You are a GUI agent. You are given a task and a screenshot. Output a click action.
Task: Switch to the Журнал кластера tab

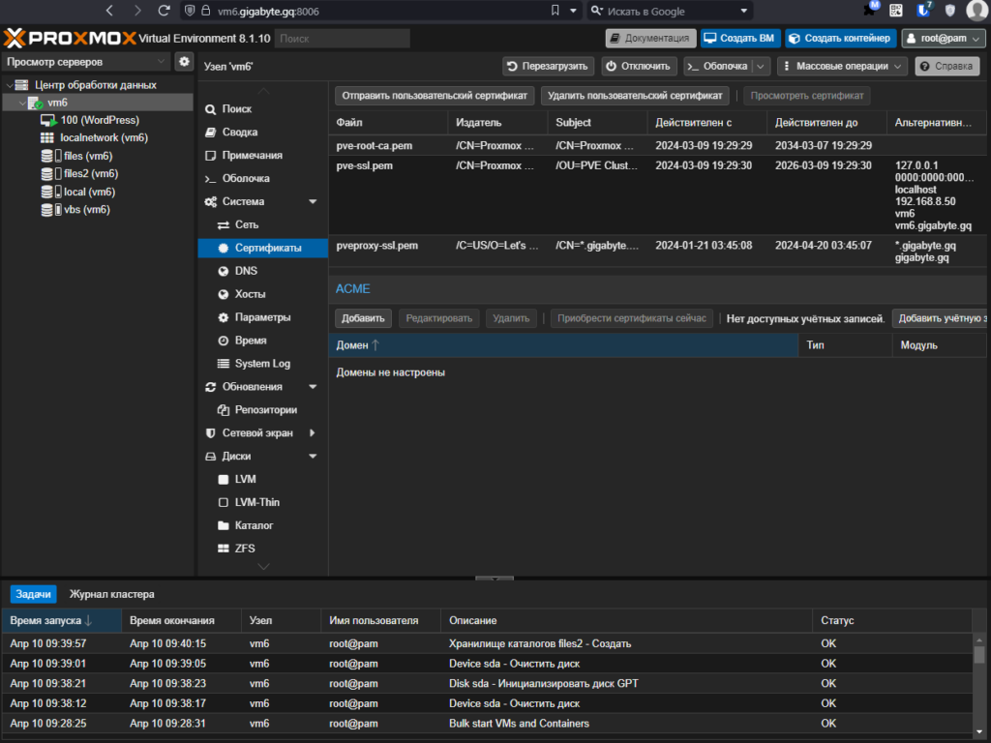click(x=111, y=594)
